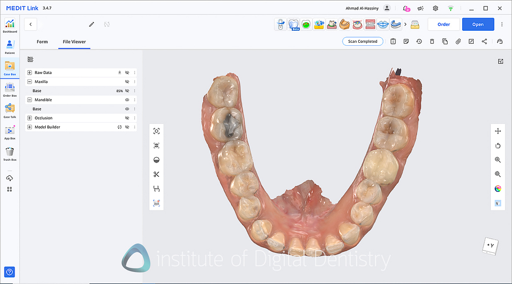
Task: Open the Mandible row options menu
Action: tap(134, 100)
